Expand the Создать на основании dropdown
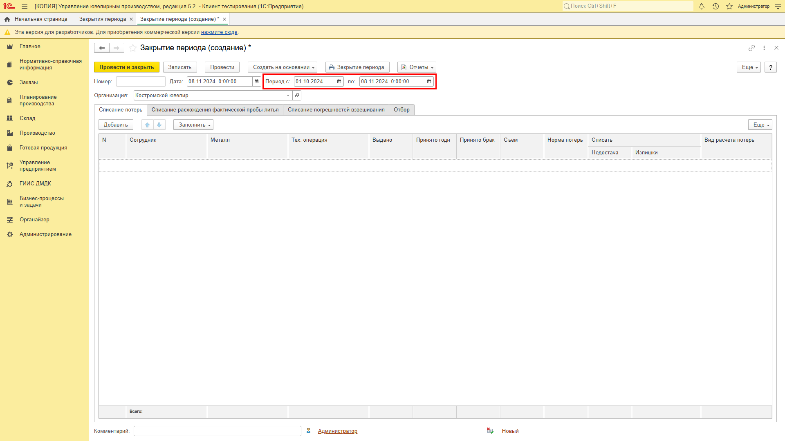The height and width of the screenshot is (441, 785). point(282,67)
